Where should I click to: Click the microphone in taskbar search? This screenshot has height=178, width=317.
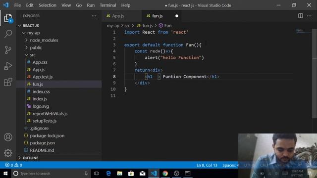[86, 174]
